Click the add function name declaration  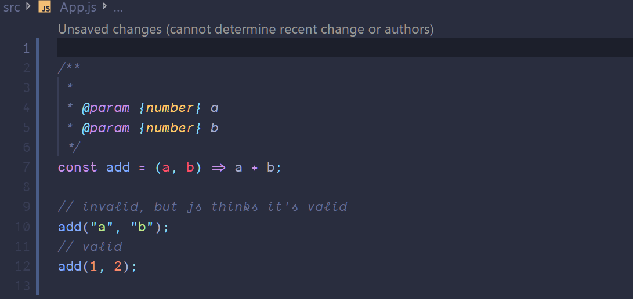pos(118,167)
